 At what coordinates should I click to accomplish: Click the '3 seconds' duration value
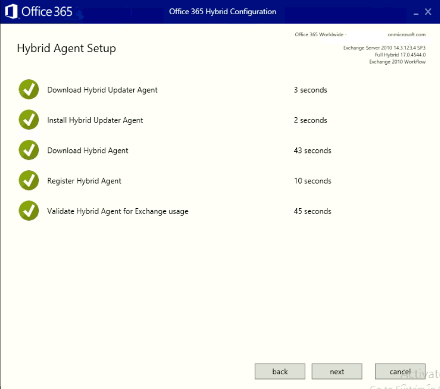pos(311,90)
